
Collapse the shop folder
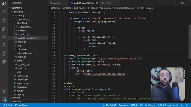click(19, 61)
